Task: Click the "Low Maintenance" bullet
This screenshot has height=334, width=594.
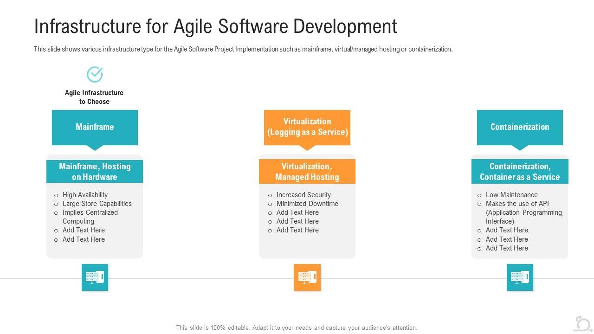Action: click(512, 195)
